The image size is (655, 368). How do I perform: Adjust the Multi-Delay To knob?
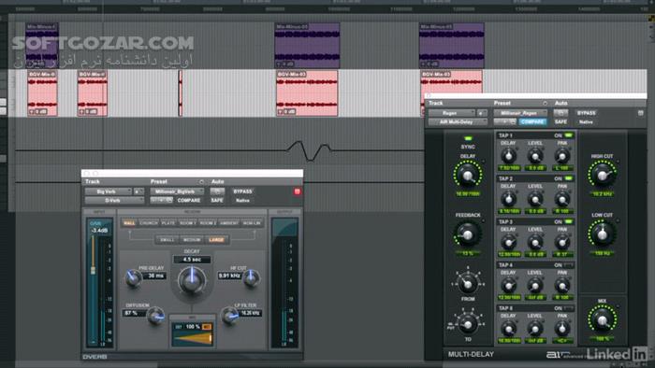(468, 324)
